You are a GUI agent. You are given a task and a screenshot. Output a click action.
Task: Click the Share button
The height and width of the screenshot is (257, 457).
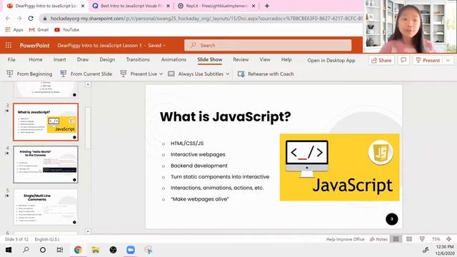(381, 60)
